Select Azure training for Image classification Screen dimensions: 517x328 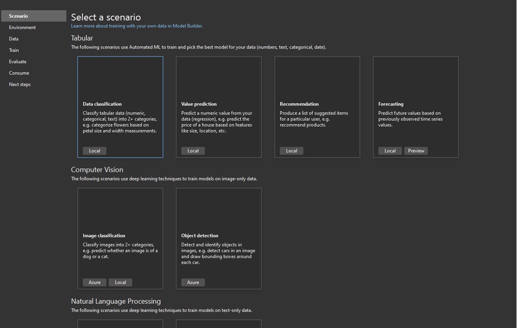coord(94,282)
